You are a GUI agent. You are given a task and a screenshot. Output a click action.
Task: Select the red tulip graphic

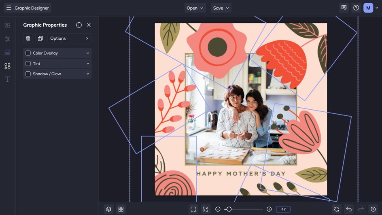(x=281, y=64)
